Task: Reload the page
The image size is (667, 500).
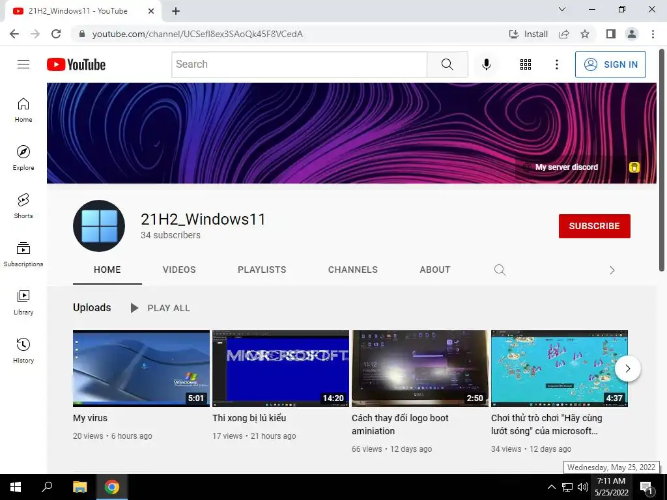Action: click(56, 34)
